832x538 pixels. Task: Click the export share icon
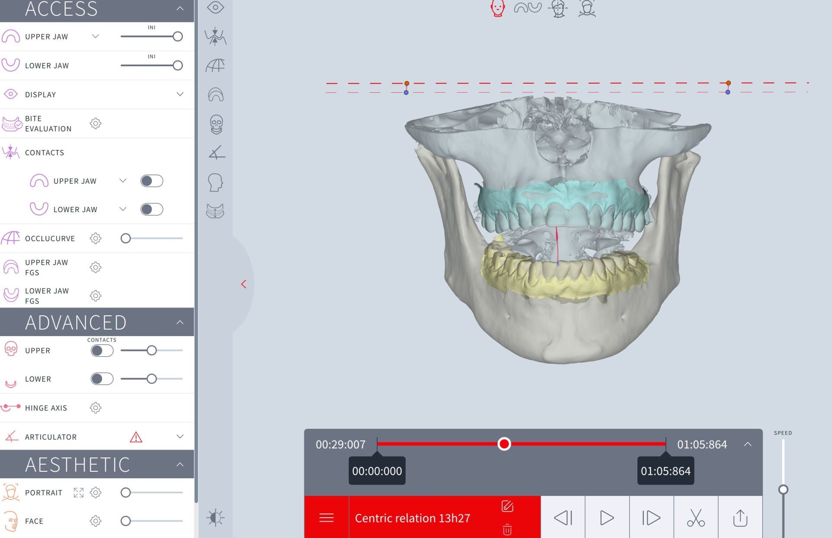[740, 518]
